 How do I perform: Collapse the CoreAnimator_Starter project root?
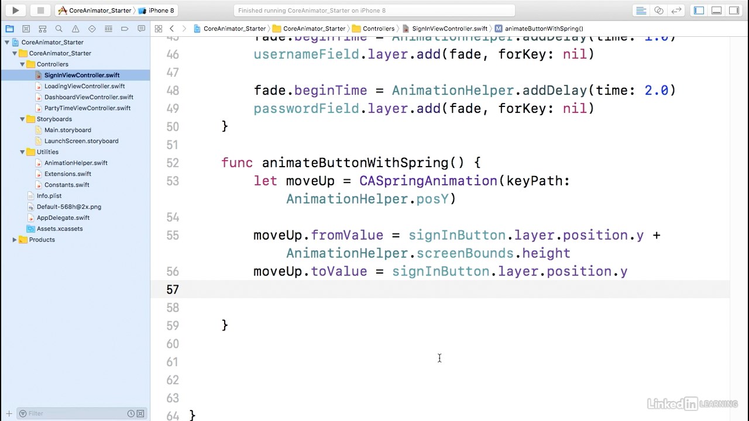pos(7,42)
